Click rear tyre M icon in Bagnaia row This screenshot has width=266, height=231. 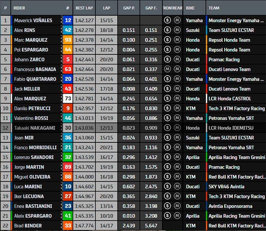[177, 69]
